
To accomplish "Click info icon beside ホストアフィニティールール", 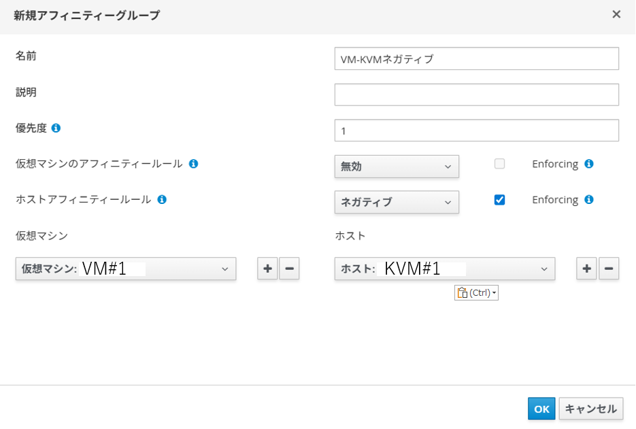I will (x=162, y=200).
